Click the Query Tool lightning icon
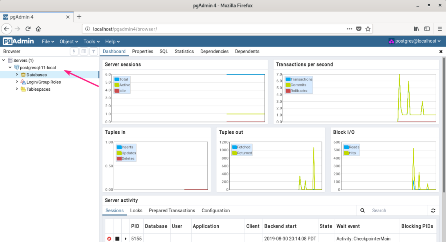The image size is (446, 242). point(74,52)
